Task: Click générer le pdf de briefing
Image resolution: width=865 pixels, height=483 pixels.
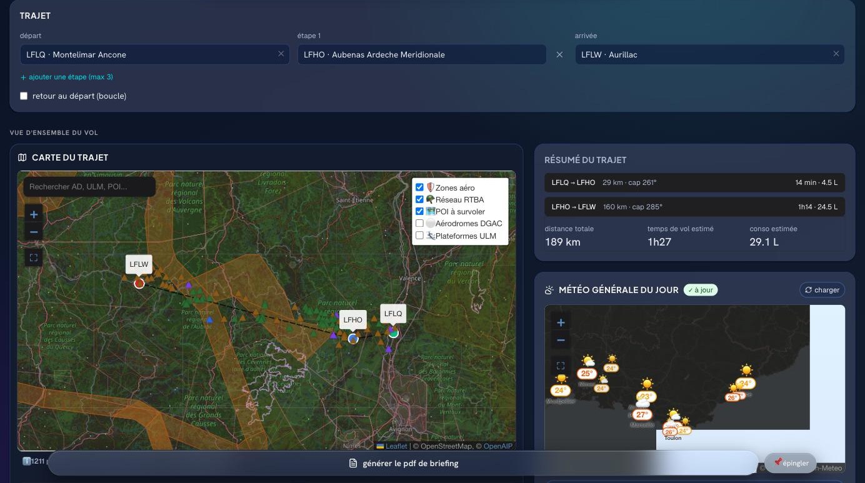Action: (x=403, y=464)
